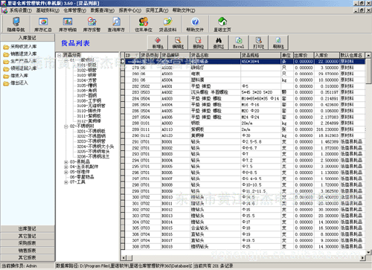Viewport: 372px width, 270px height.
Task: Expand the 05-标准件 tree node
Action: [66, 172]
